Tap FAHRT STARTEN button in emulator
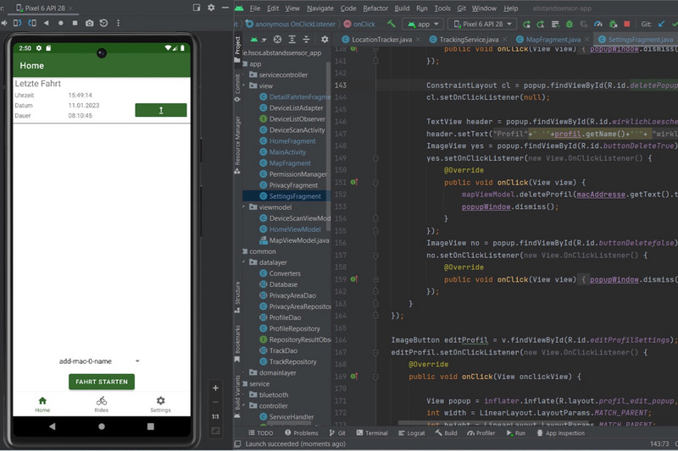The height and width of the screenshot is (451, 678). point(102,382)
